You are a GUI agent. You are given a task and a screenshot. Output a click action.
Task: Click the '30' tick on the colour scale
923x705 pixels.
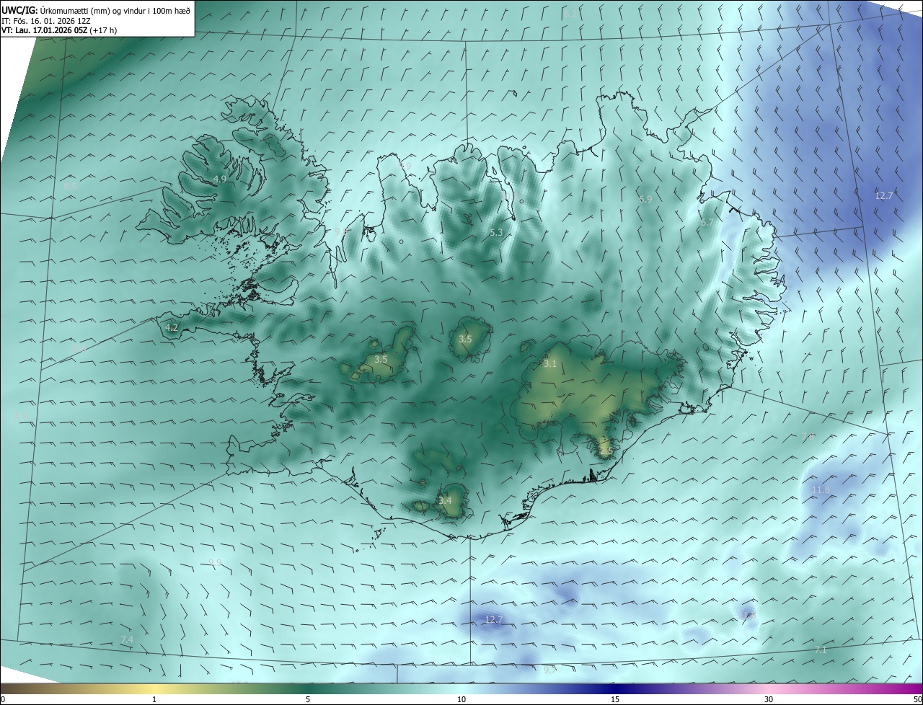pos(769,700)
